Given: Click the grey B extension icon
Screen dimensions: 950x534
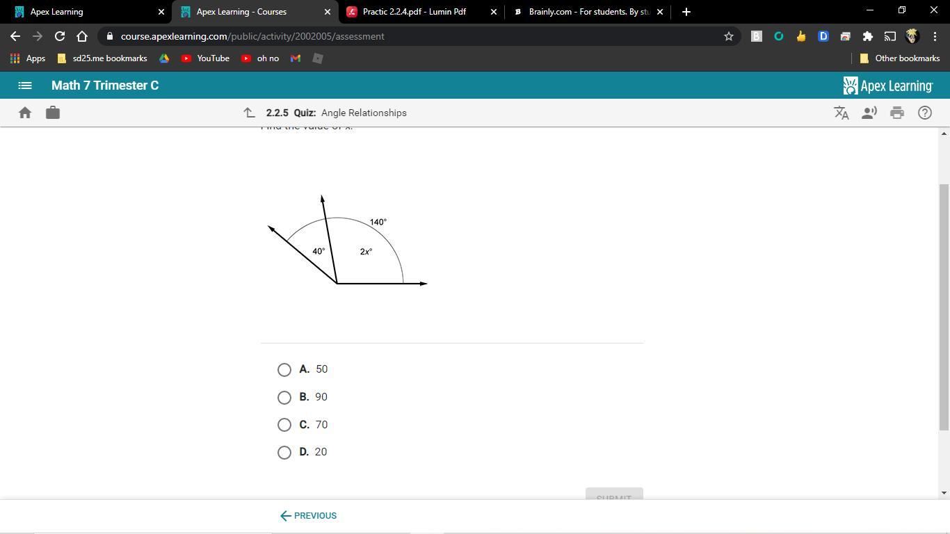Looking at the screenshot, I should (757, 36).
